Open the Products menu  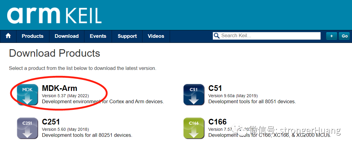click(x=33, y=36)
